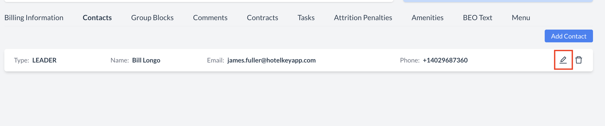Click the phone number +14029687360
605x126 pixels.
coord(445,60)
